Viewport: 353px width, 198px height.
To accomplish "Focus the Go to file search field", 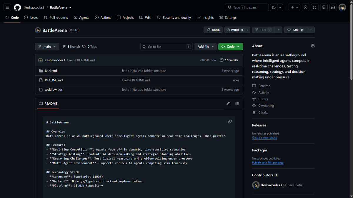I will 166,47.
